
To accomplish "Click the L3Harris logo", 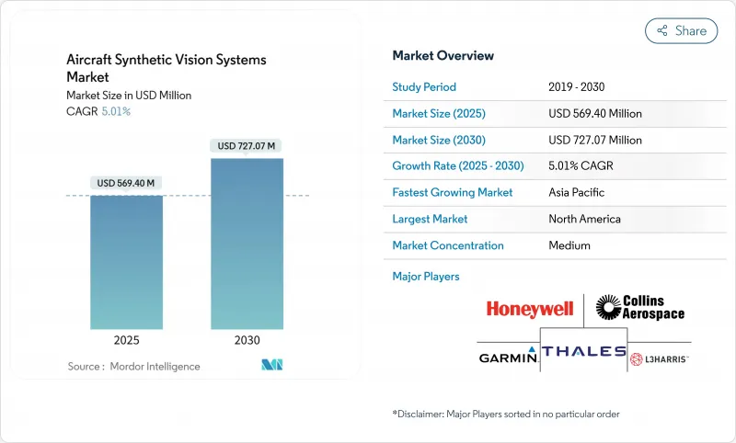I will pos(660,358).
